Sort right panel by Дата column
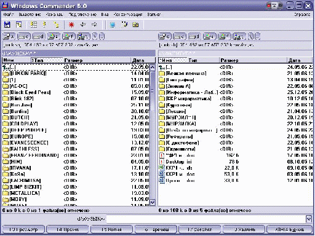Screen dimensions: 315x236 (x=300, y=60)
